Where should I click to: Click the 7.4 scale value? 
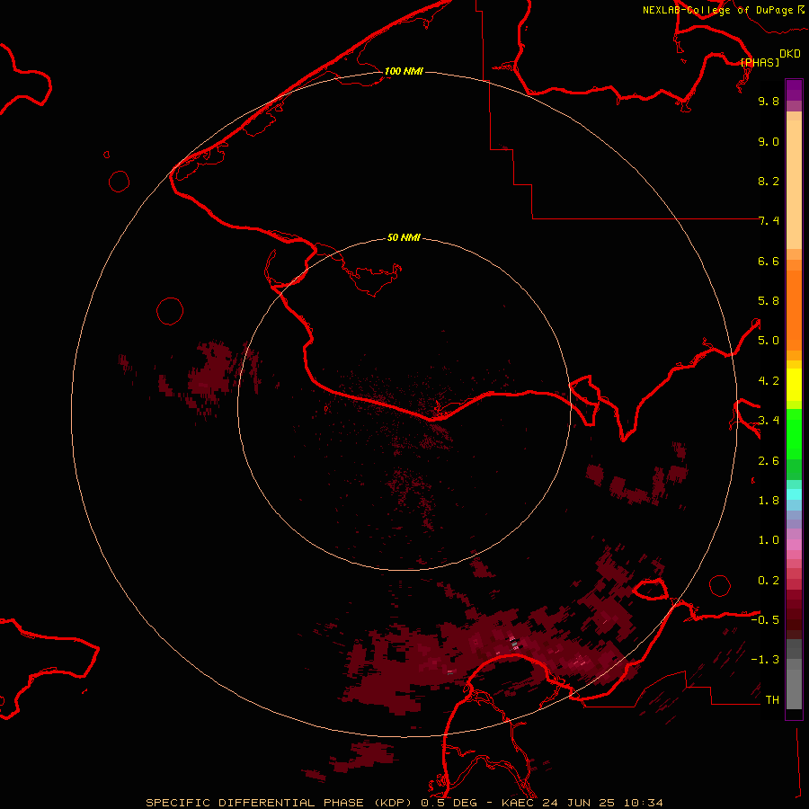point(769,221)
